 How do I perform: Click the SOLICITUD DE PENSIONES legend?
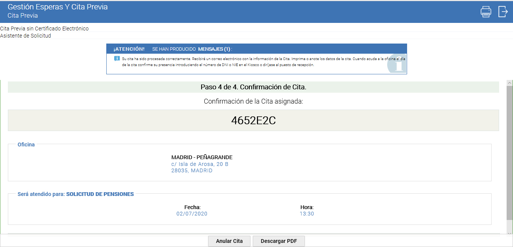point(100,194)
